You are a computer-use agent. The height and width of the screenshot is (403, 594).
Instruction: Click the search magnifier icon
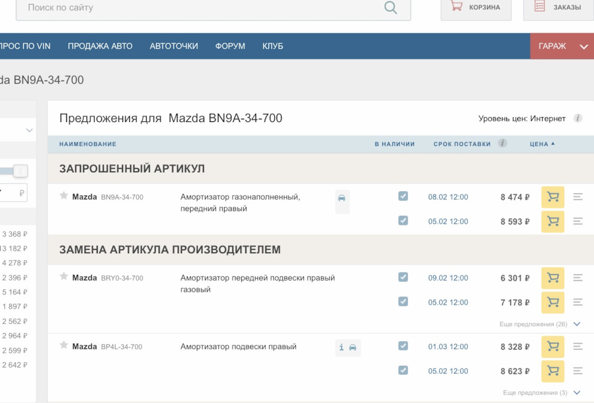coord(390,7)
